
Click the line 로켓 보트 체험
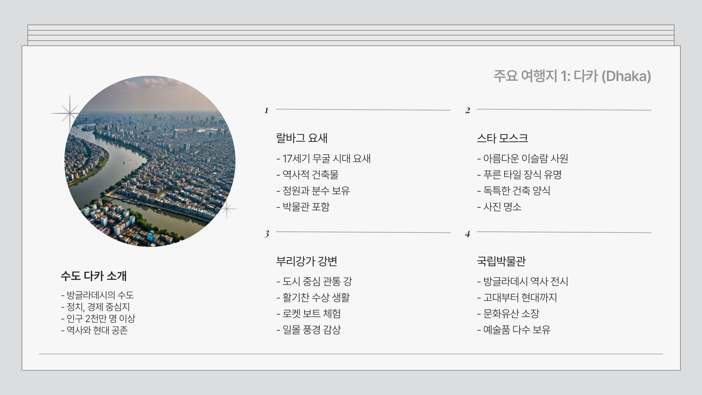(309, 314)
